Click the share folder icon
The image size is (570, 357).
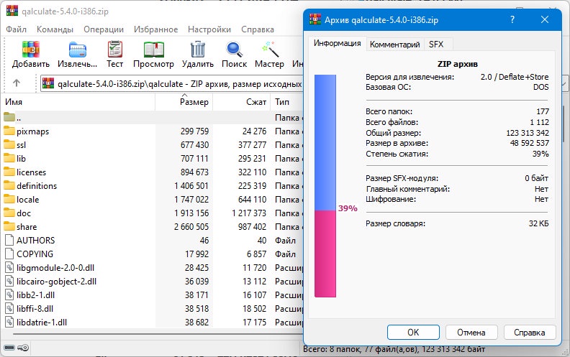click(9, 226)
